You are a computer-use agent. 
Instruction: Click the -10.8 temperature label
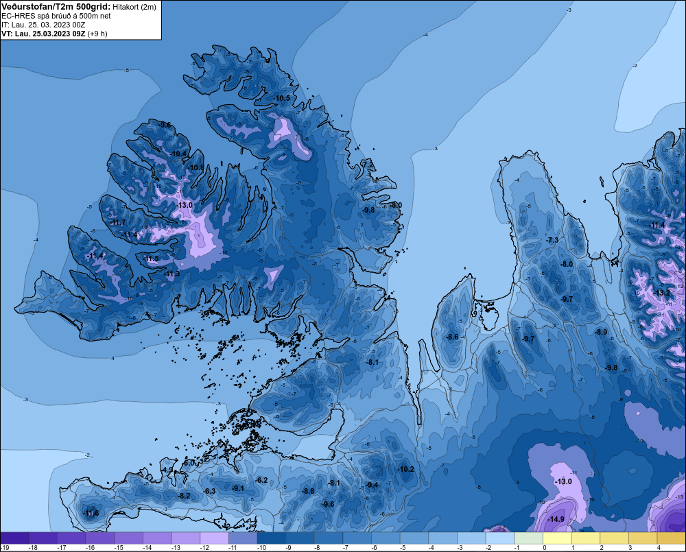pyautogui.click(x=196, y=167)
